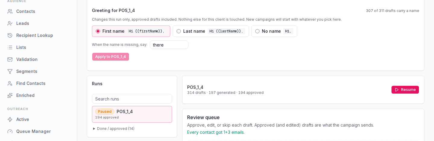Click '194 approved' under the paused run

click(x=107, y=117)
